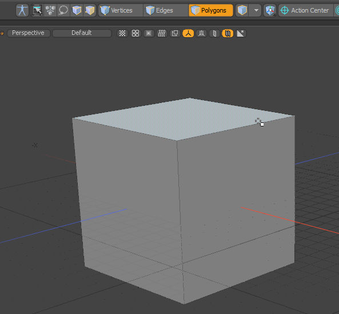This screenshot has height=314, width=339.
Task: Click the wavy lines viewport icon
Action: coord(162,33)
